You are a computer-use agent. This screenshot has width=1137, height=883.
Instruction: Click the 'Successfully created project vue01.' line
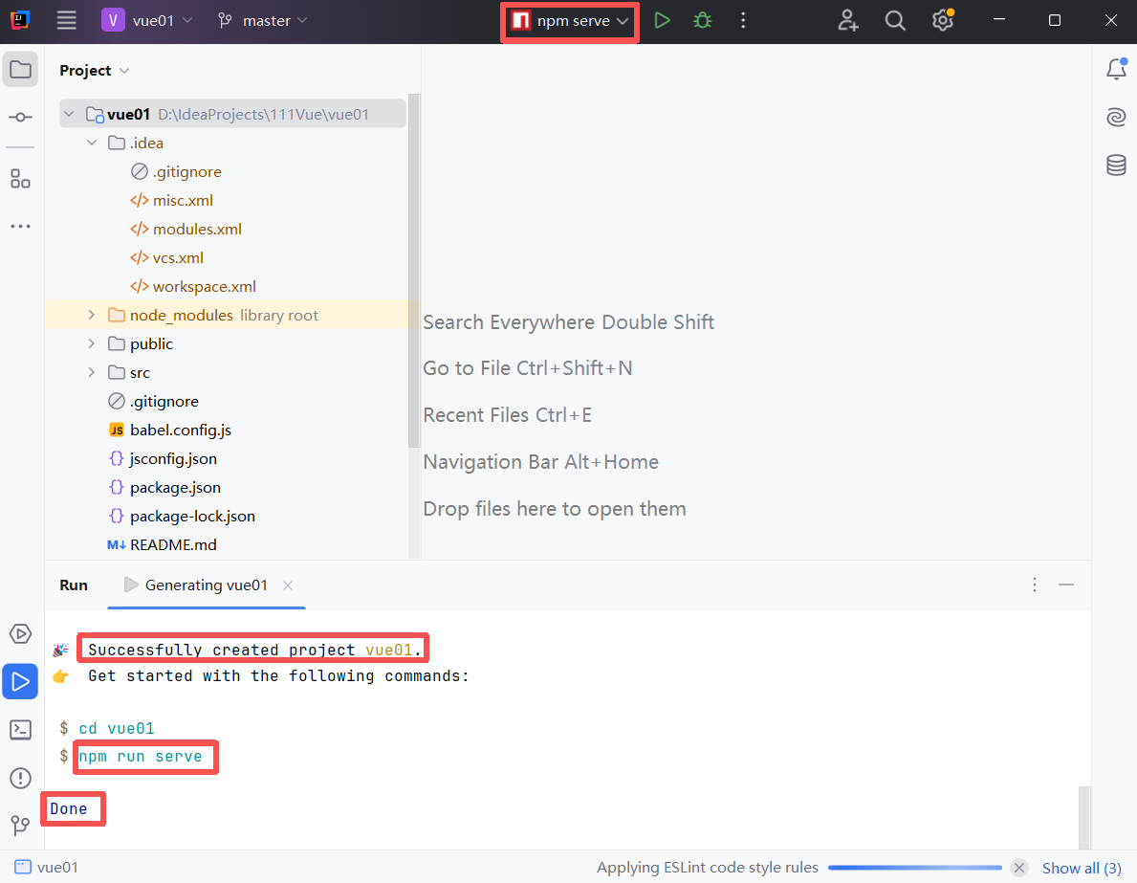[x=254, y=650]
